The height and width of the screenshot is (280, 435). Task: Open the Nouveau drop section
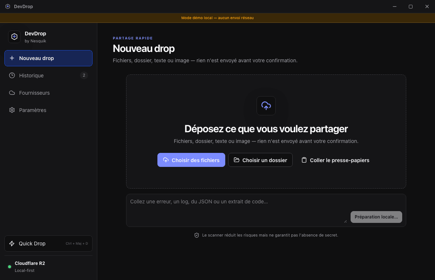click(x=48, y=58)
